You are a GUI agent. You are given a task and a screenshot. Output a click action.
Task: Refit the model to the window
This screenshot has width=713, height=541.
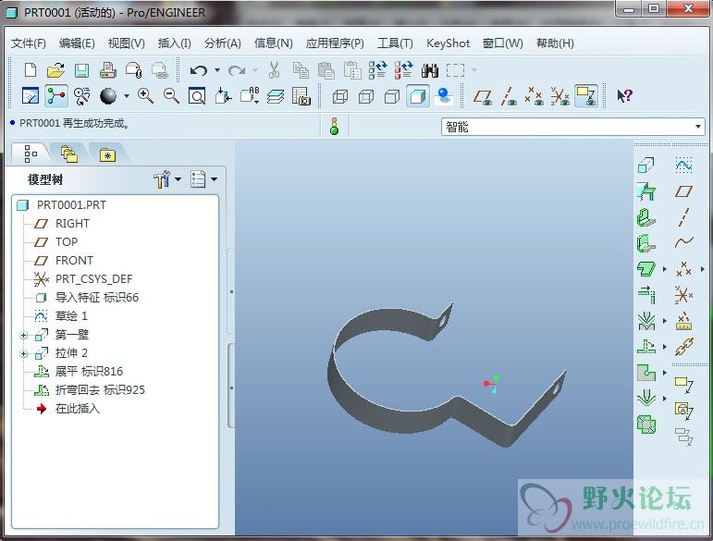coord(197,96)
